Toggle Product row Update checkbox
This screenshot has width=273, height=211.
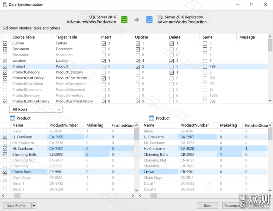(x=138, y=66)
